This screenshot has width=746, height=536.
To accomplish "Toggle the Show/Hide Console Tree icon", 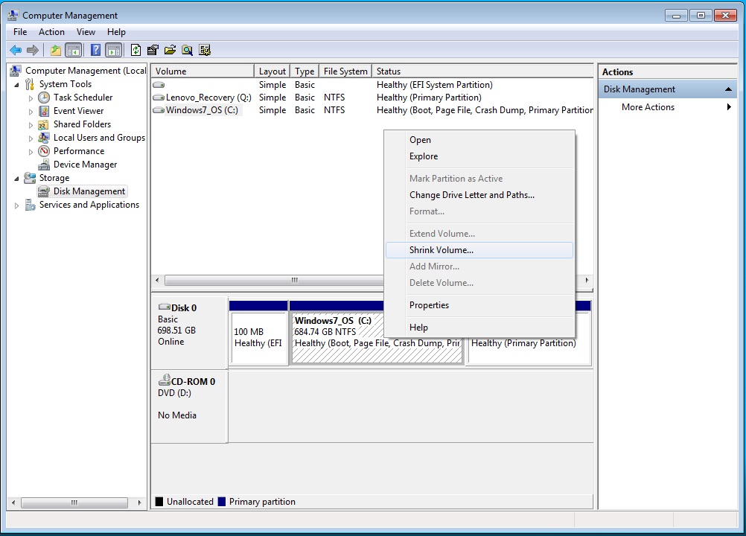I will (x=74, y=50).
